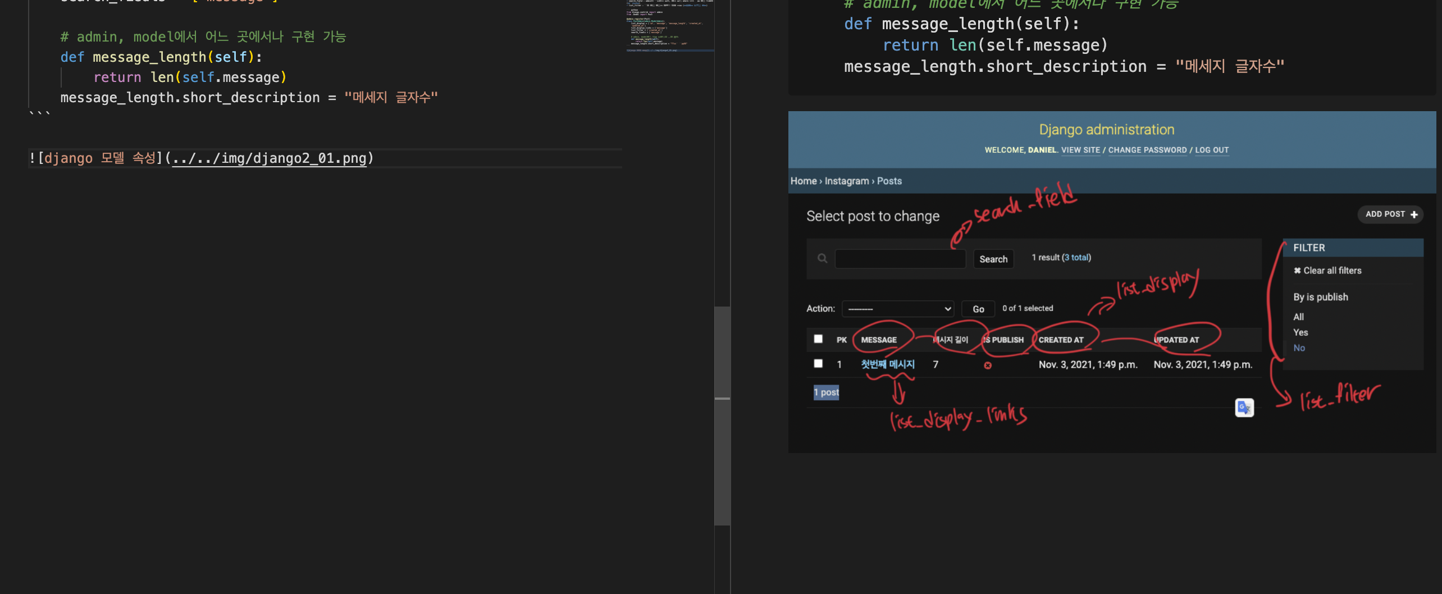1442x594 pixels.
Task: Sort by the PK column header
Action: pyautogui.click(x=841, y=340)
